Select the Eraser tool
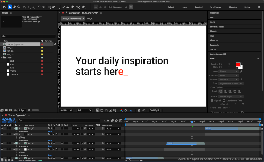 coord(72,7)
